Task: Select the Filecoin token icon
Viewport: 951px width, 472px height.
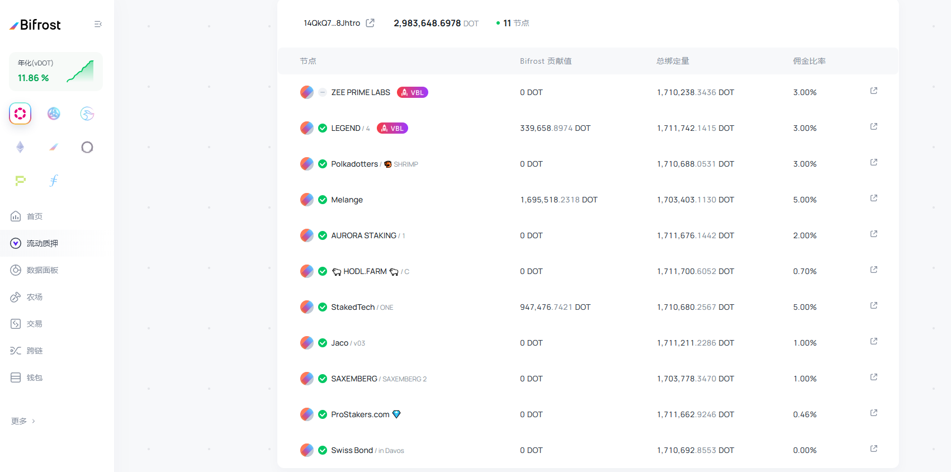Action: 54,181
